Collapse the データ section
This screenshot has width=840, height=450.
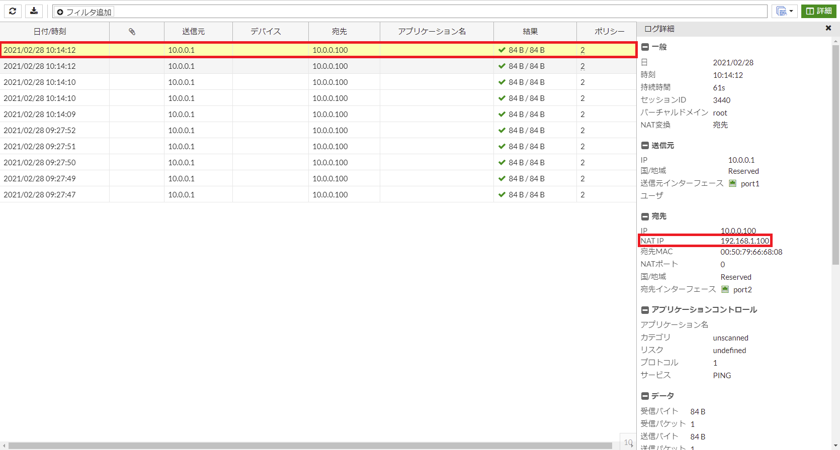pos(645,396)
